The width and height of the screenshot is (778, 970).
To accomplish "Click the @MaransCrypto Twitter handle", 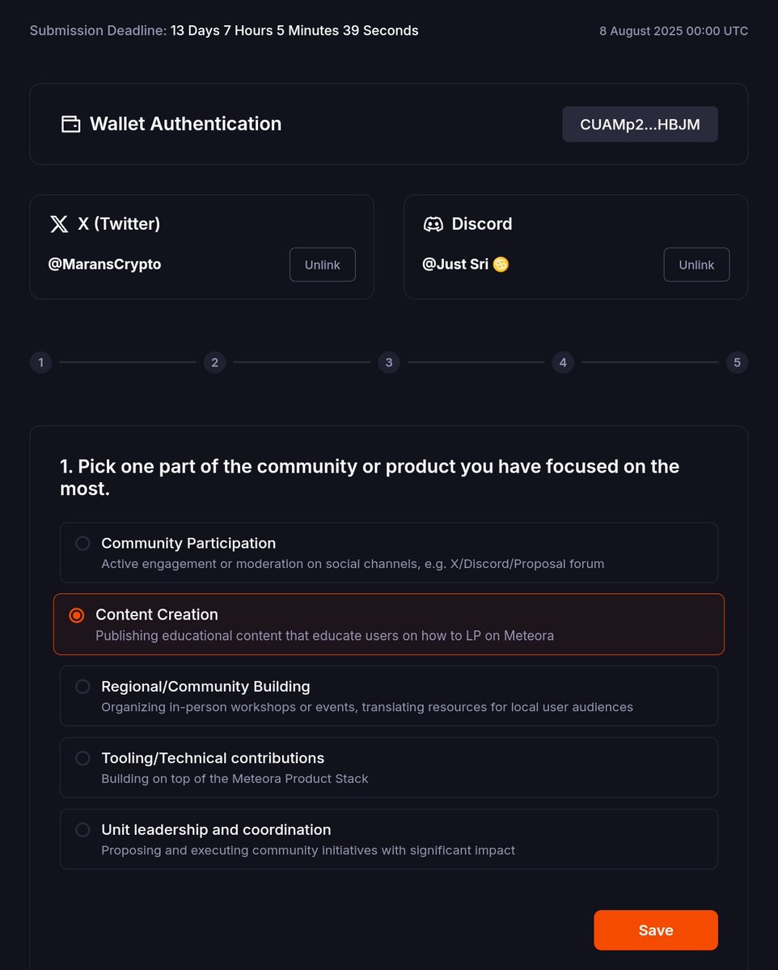I will point(104,265).
